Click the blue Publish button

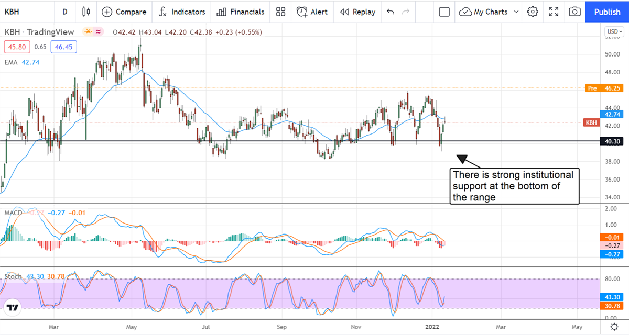coord(607,12)
